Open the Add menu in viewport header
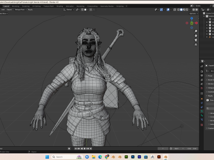Screen dimensions: 214x160 tap(3, 10)
